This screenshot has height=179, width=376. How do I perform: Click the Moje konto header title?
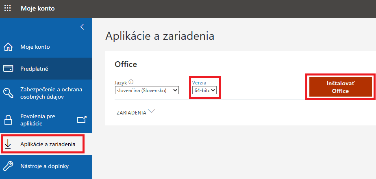point(37,8)
